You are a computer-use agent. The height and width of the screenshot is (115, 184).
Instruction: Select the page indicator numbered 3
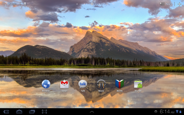point(92,4)
